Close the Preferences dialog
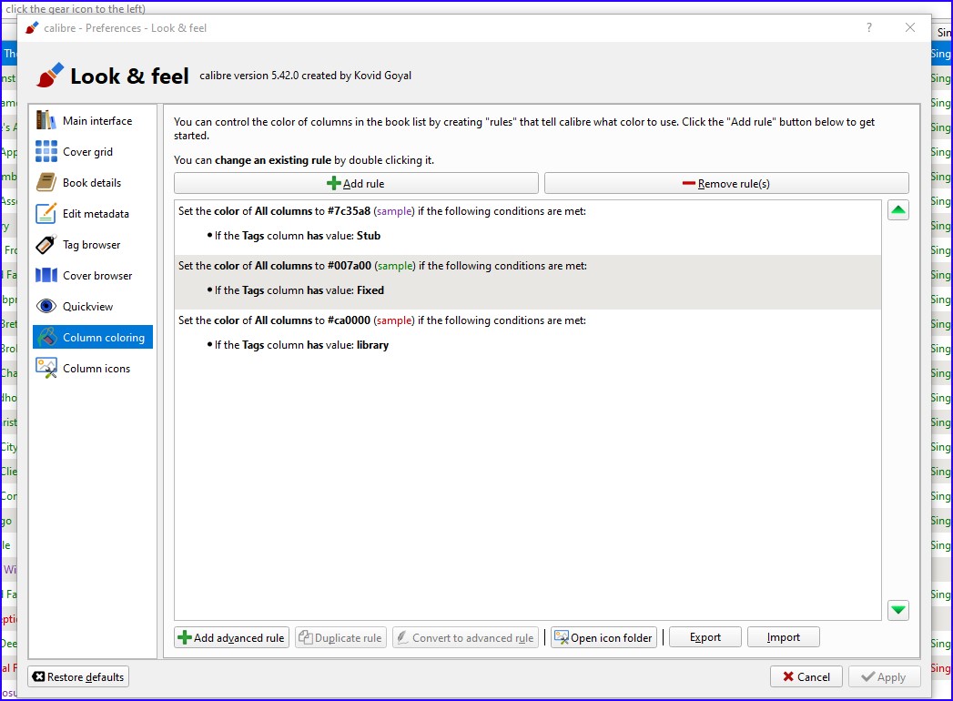 [x=910, y=27]
